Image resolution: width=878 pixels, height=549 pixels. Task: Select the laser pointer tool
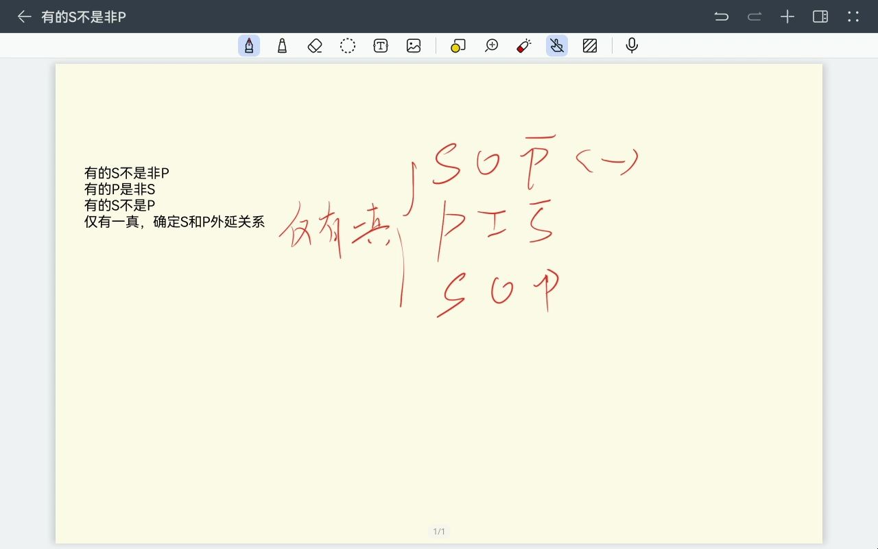tap(524, 45)
